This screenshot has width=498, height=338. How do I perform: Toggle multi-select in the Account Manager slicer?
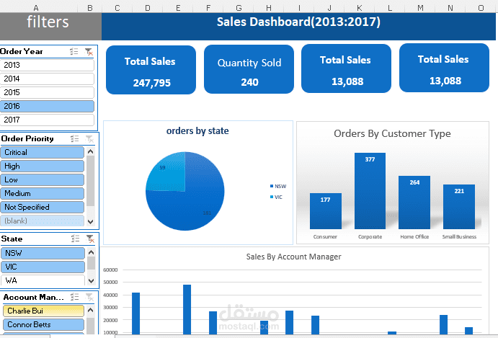pyautogui.click(x=74, y=297)
